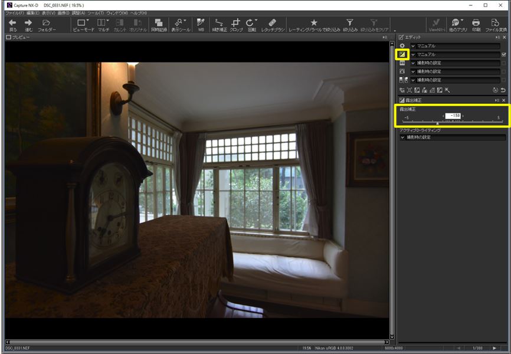Click the crossed-tool icon ending the adjustment row
The image size is (511, 354).
click(x=447, y=90)
